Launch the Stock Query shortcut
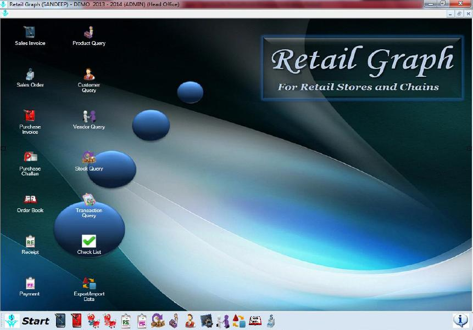This screenshot has width=473, height=330. [88, 161]
